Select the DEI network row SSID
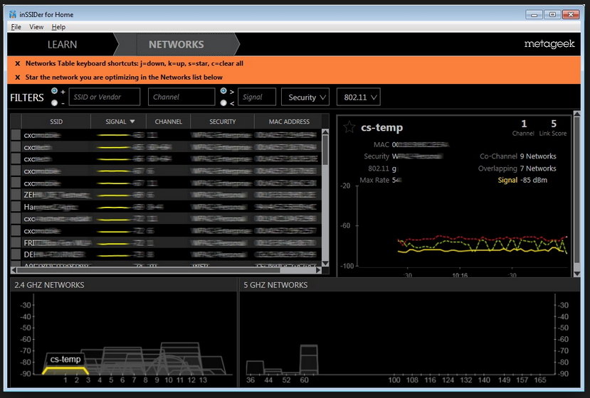 [x=55, y=254]
